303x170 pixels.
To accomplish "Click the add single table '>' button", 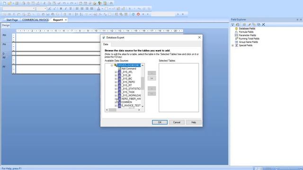I will 151,73.
